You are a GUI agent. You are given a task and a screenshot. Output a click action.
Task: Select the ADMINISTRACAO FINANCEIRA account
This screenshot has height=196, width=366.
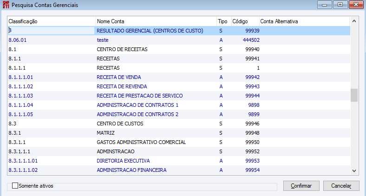click(x=179, y=170)
